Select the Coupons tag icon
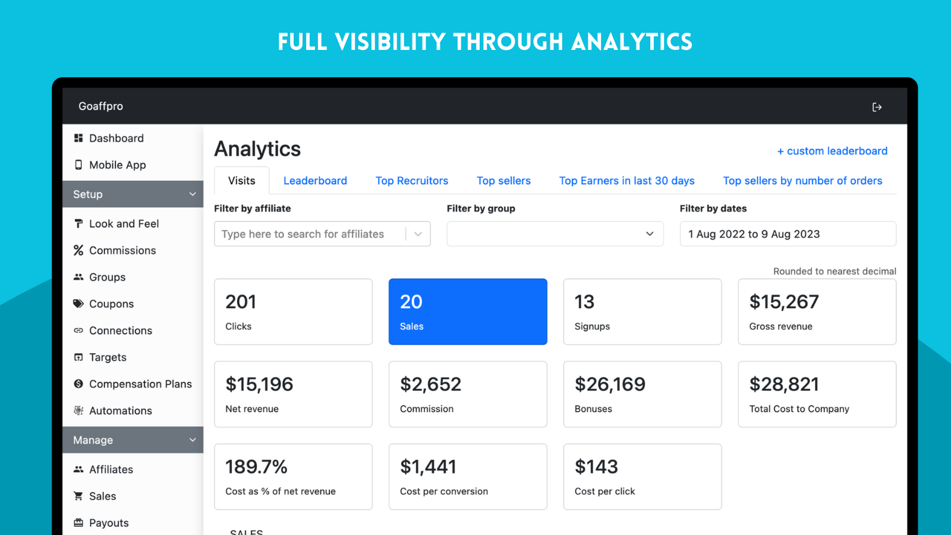 [x=78, y=304]
